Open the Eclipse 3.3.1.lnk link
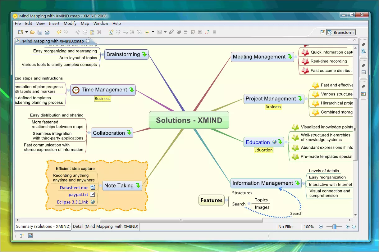Viewport: 379px width, 252px height. click(x=72, y=202)
